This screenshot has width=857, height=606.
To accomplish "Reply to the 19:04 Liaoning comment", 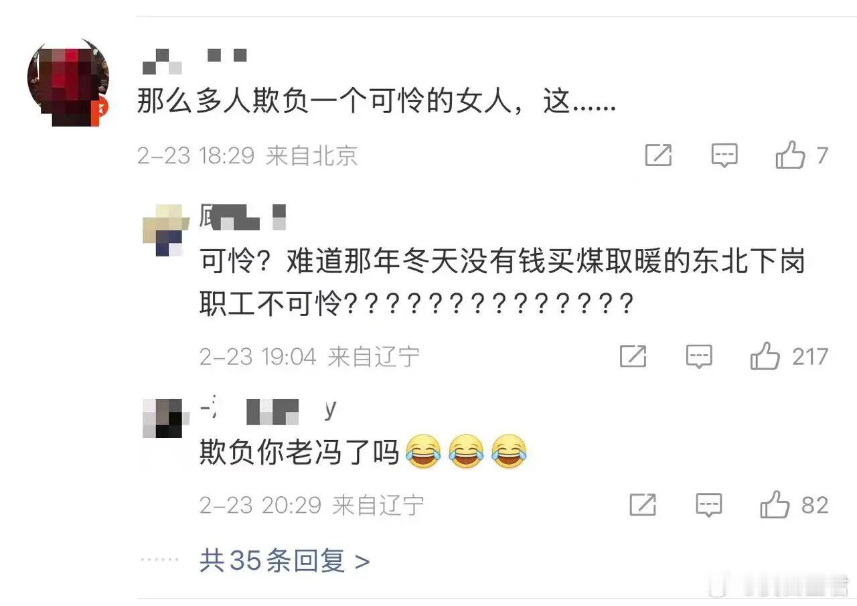I will 699,357.
